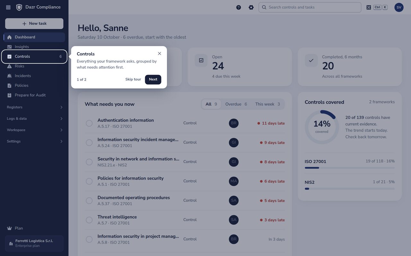The image size is (411, 256).
Task: Click the NIS2 progress bar
Action: coord(350,188)
